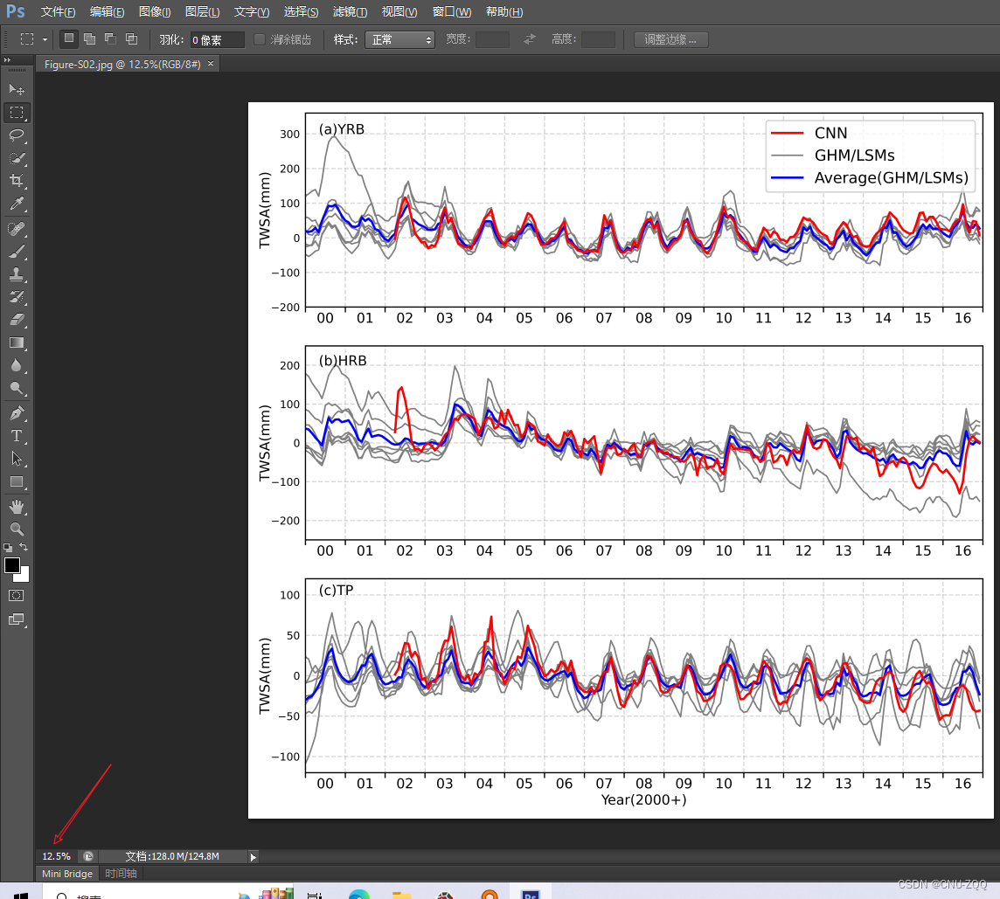Select the Horizontal Type tool
1000x899 pixels.
tap(17, 436)
